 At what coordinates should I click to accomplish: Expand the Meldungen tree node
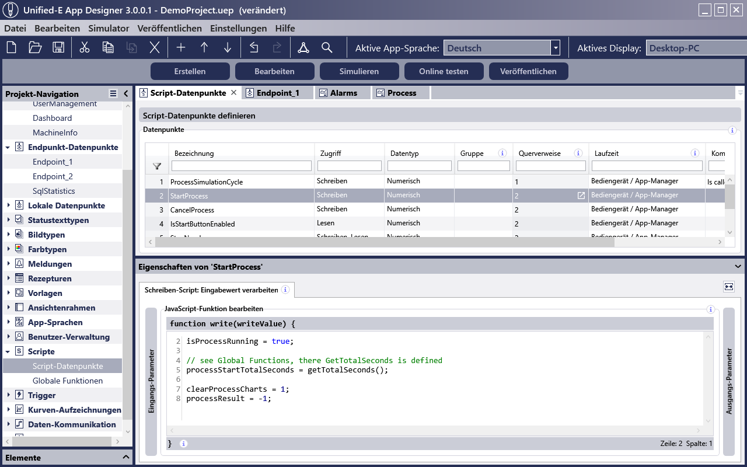click(8, 264)
